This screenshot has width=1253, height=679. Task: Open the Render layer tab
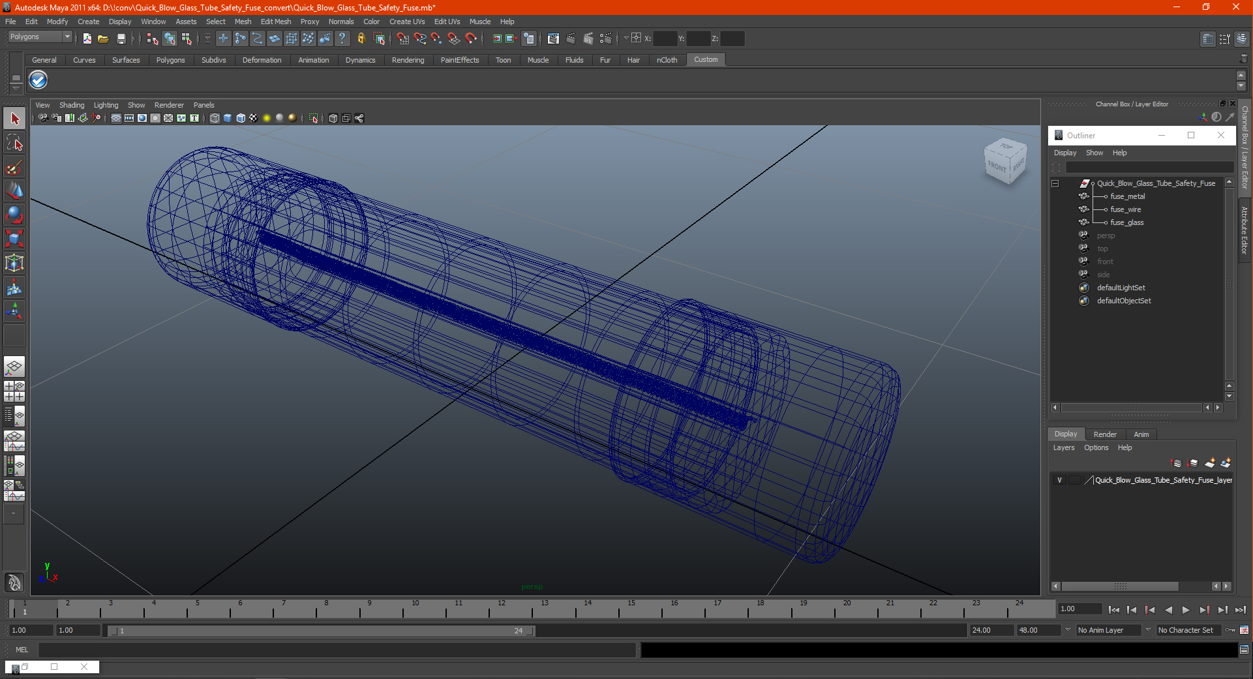(1105, 434)
